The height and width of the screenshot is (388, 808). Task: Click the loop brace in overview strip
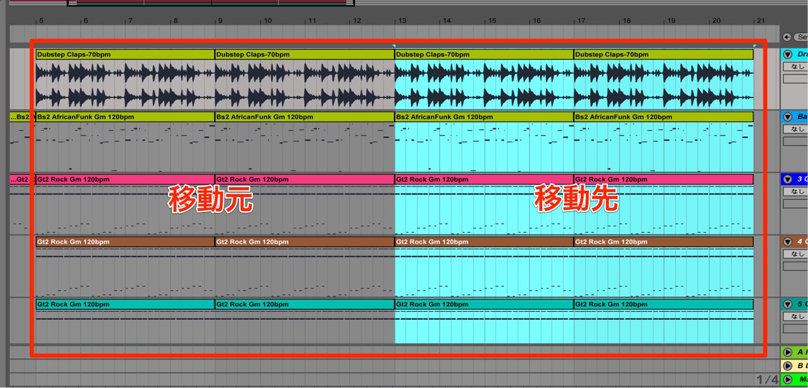coord(211,3)
